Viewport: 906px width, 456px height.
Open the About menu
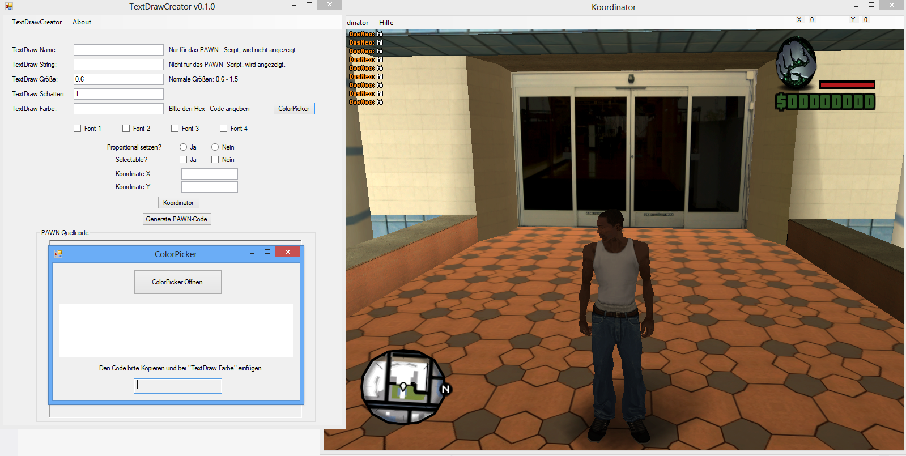pyautogui.click(x=82, y=22)
